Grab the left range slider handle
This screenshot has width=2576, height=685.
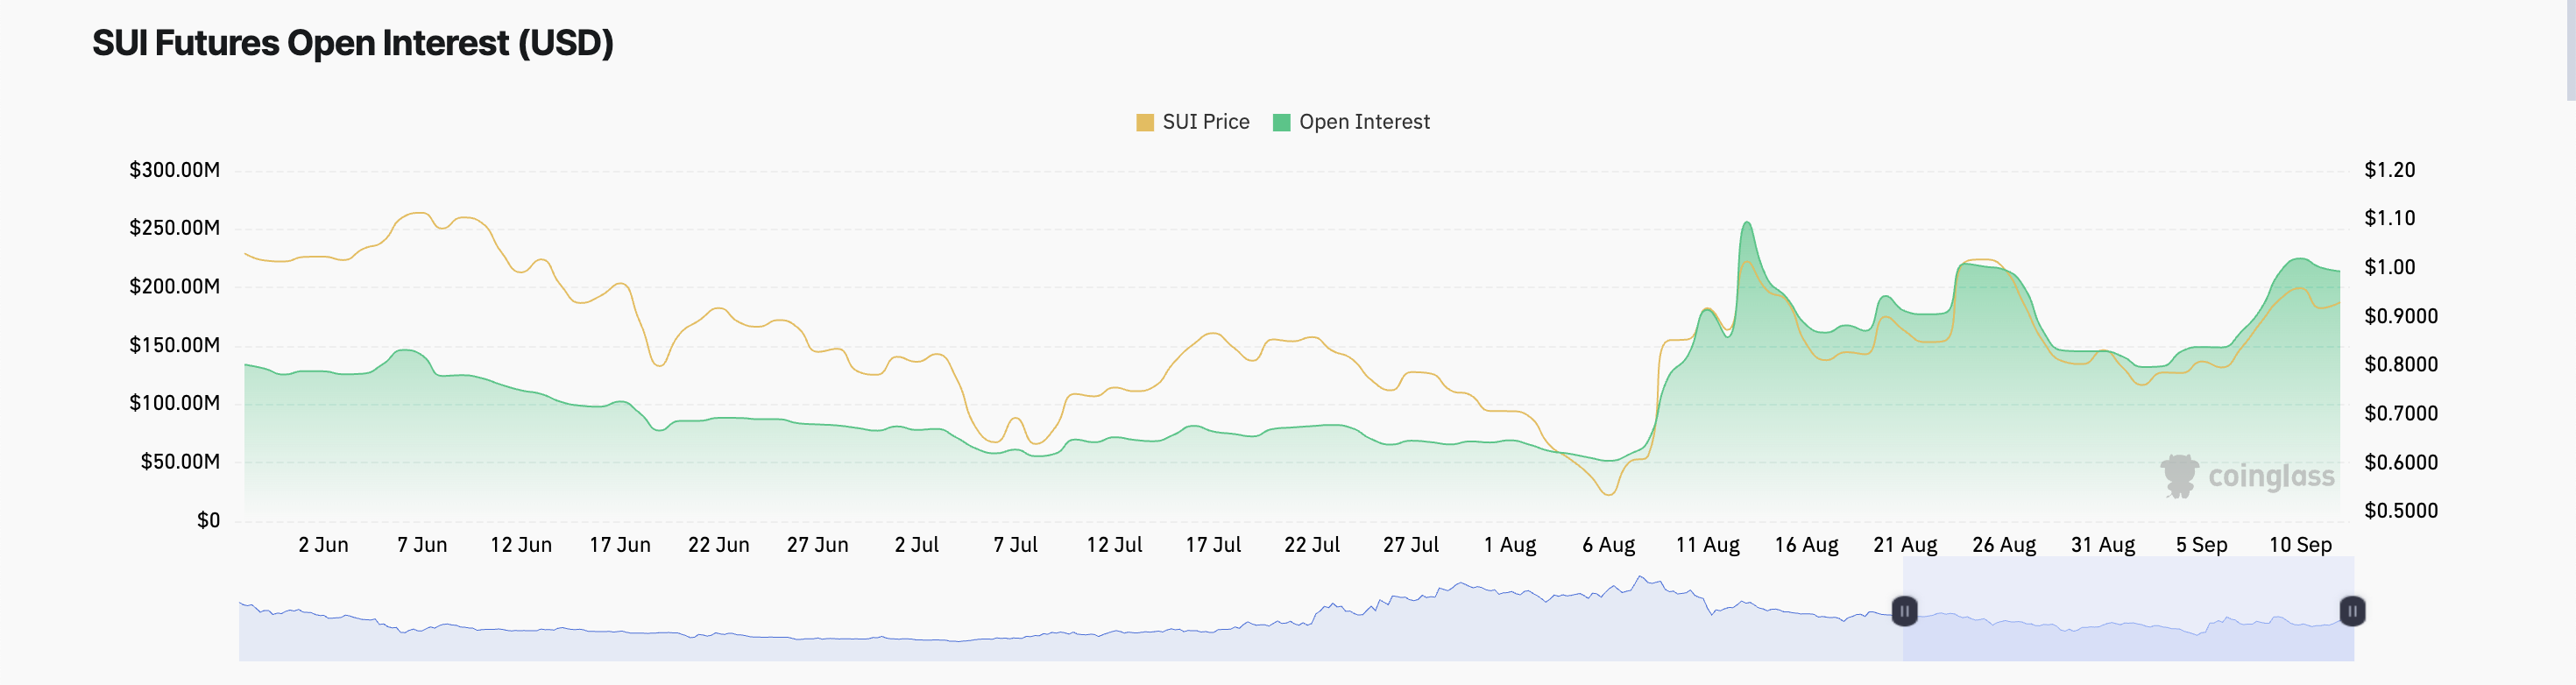1904,611
